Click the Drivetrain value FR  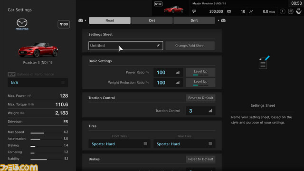tap(66, 122)
